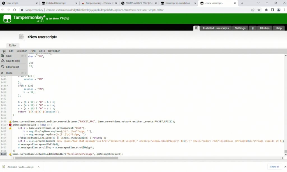The height and width of the screenshot is (172, 287).
Task: Close the 'Userscript re-installation' browser tab
Action: click(195, 3)
